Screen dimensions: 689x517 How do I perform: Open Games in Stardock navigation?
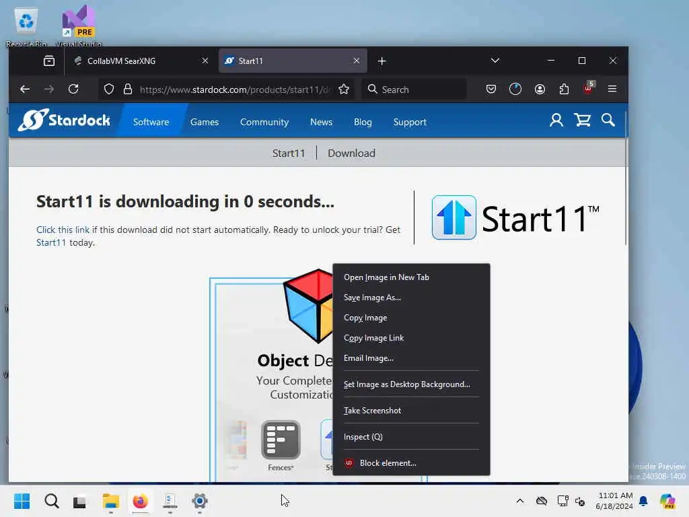(x=205, y=122)
